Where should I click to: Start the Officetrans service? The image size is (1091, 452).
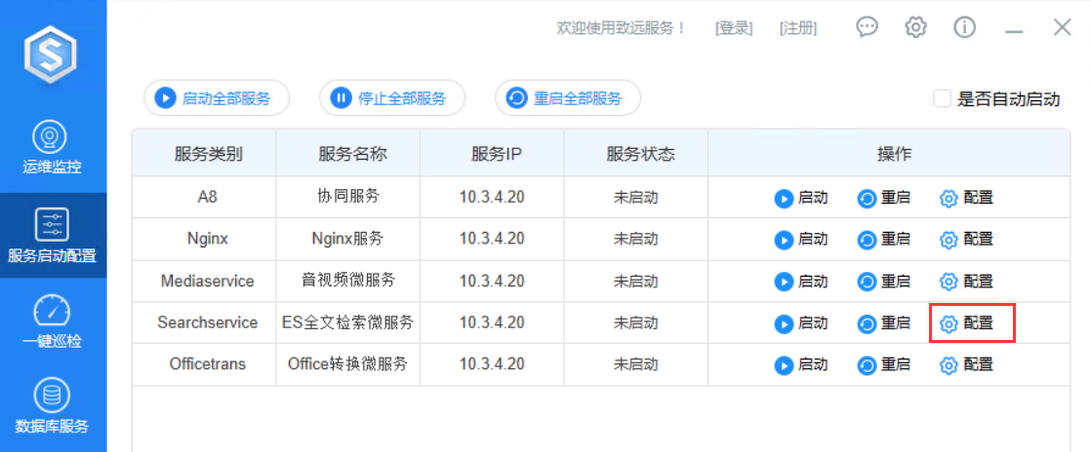tap(801, 365)
